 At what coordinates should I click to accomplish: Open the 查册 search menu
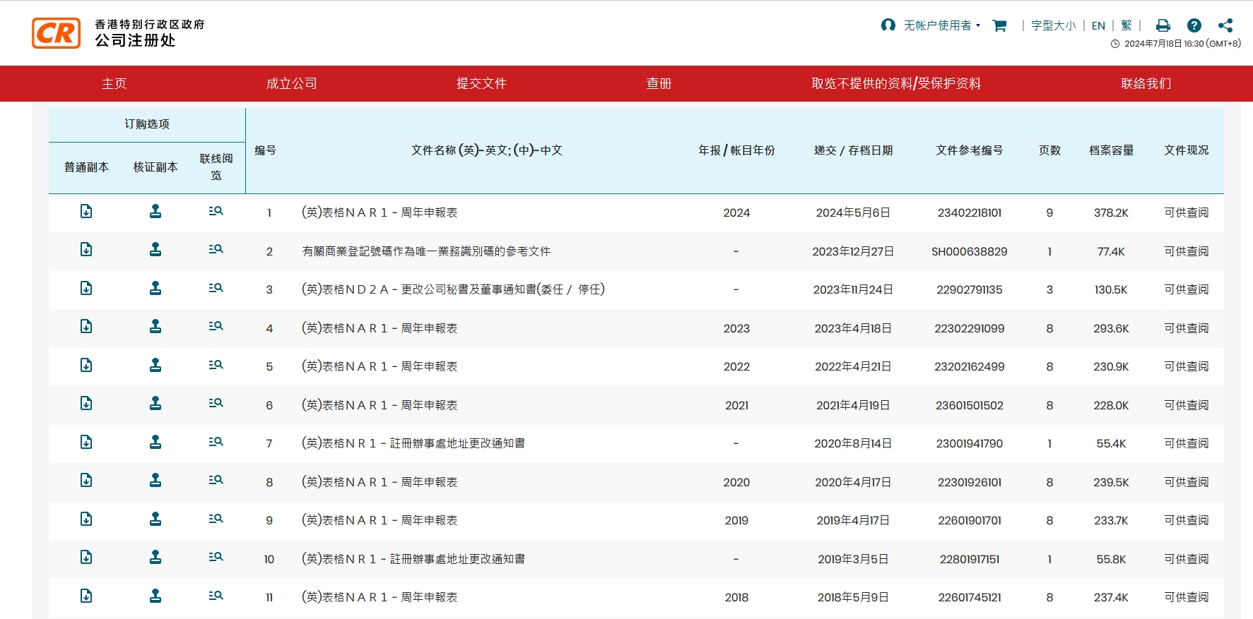pos(659,84)
